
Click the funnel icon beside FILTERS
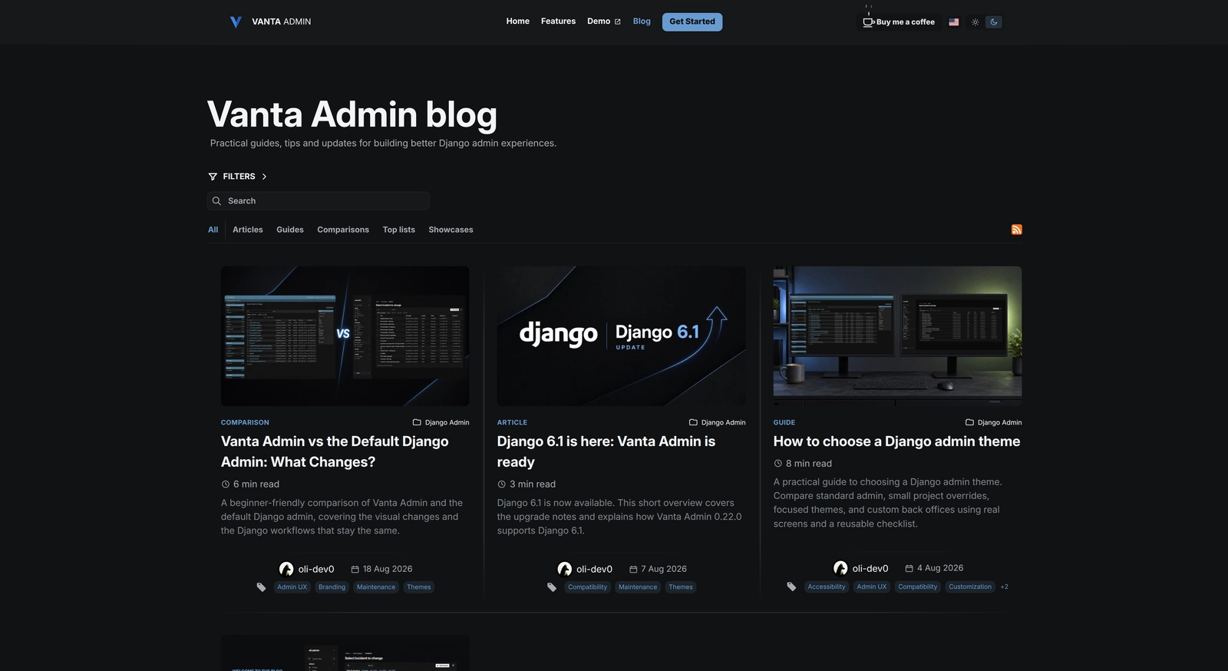(213, 177)
